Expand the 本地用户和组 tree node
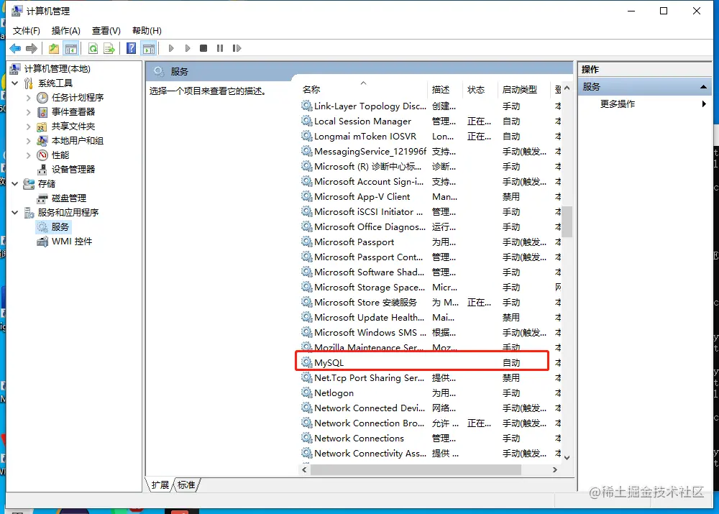This screenshot has width=719, height=514. tap(29, 141)
